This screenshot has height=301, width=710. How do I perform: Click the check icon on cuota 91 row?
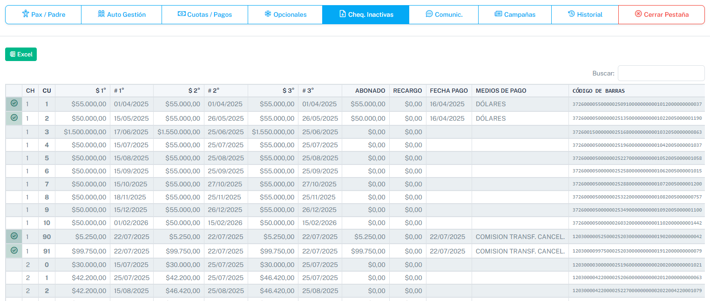coord(14,250)
